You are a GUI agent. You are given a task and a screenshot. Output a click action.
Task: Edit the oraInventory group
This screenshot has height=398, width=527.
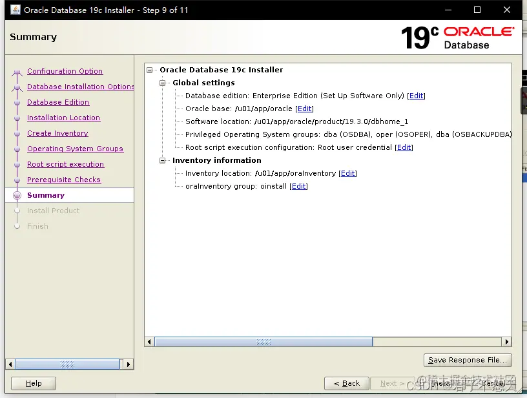pos(299,186)
